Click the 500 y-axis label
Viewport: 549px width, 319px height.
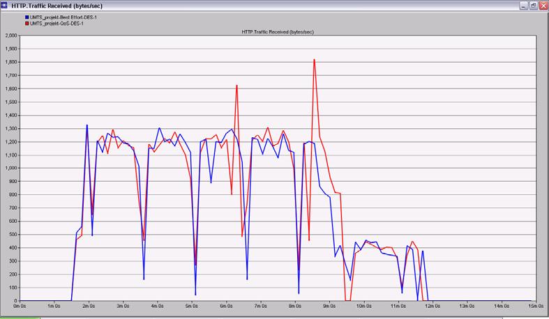tap(13, 235)
